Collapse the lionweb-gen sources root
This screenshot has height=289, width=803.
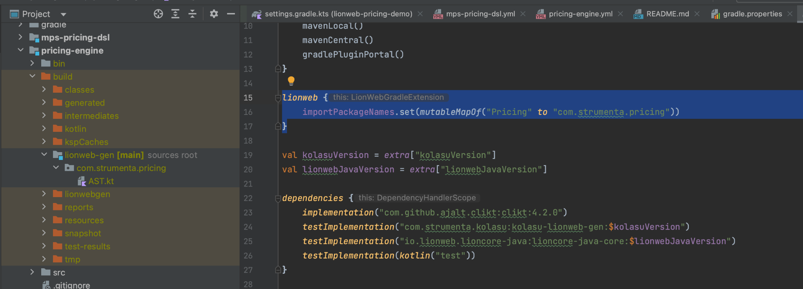44,154
